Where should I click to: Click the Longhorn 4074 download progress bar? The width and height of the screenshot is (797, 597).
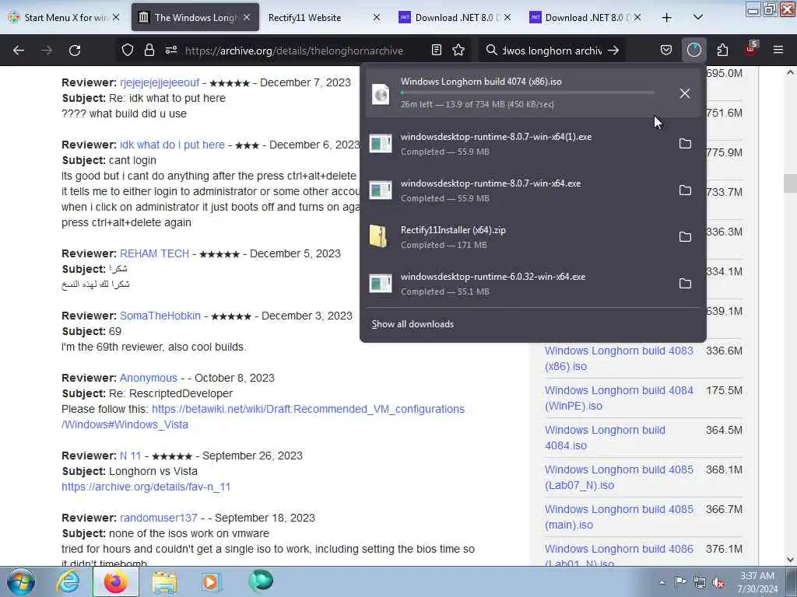(528, 93)
